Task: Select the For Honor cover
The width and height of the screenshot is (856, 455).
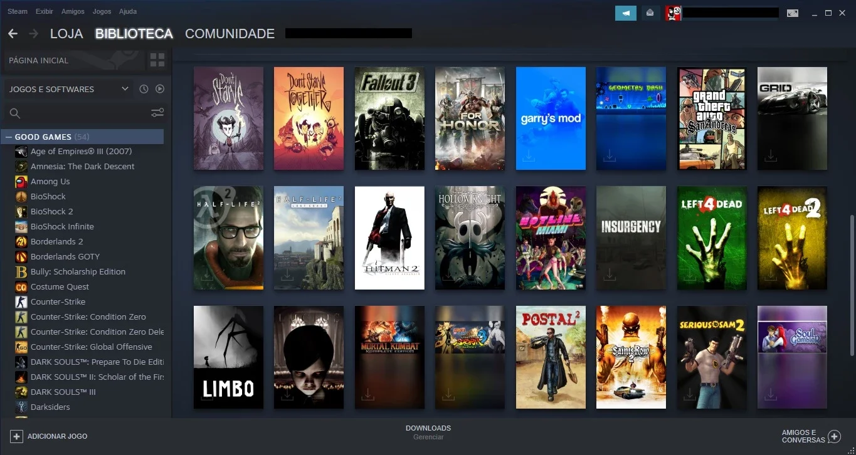Action: point(470,118)
